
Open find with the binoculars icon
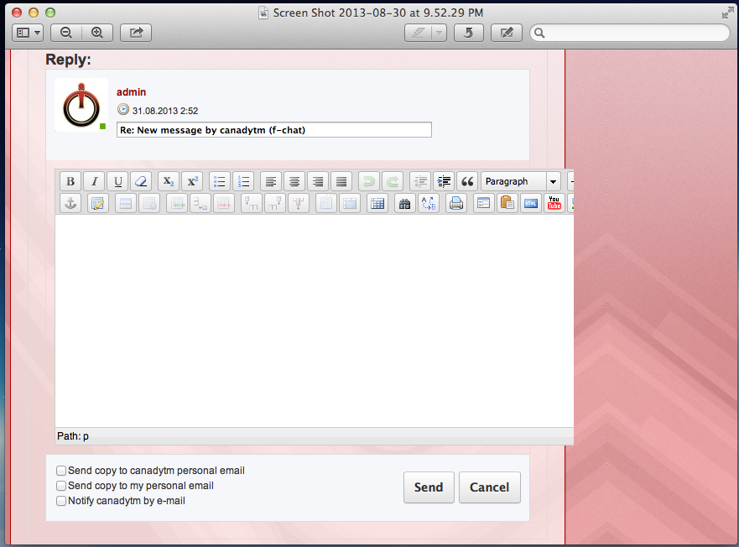[405, 204]
